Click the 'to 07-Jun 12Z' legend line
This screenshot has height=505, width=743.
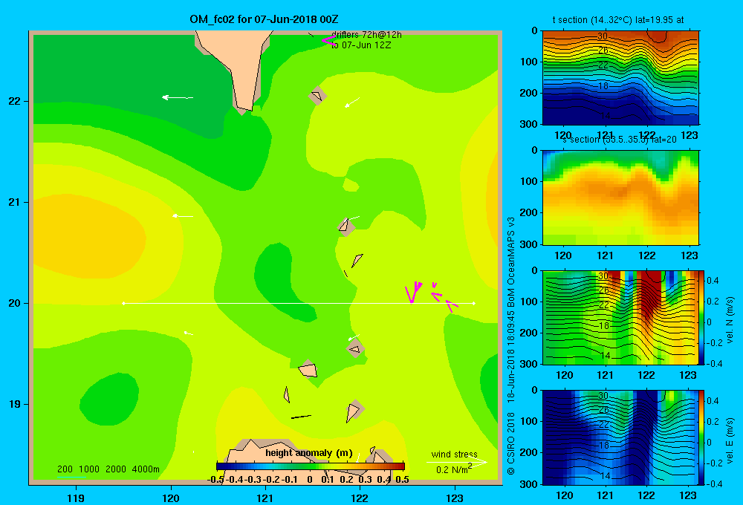(361, 45)
